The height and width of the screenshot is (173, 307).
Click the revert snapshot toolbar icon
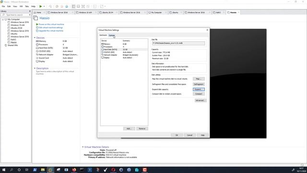point(62,6)
